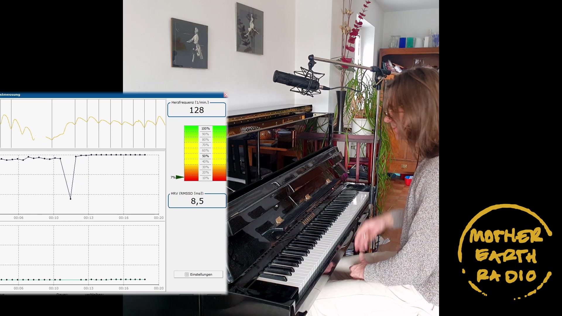
Task: Select the 50% level on the color gauge
Action: coord(205,156)
